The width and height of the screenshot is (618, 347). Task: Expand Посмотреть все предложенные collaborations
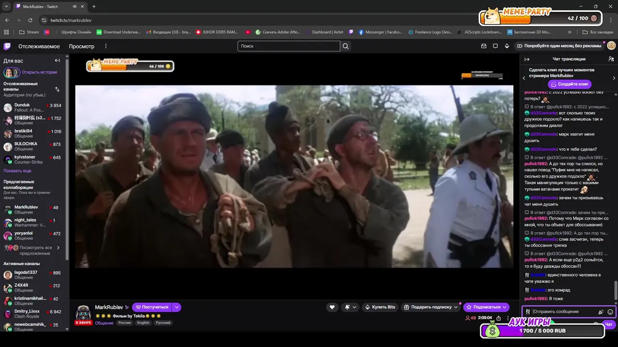click(x=33, y=250)
